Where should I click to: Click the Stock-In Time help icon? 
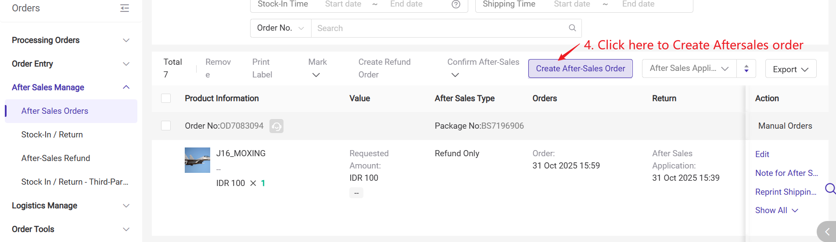456,4
